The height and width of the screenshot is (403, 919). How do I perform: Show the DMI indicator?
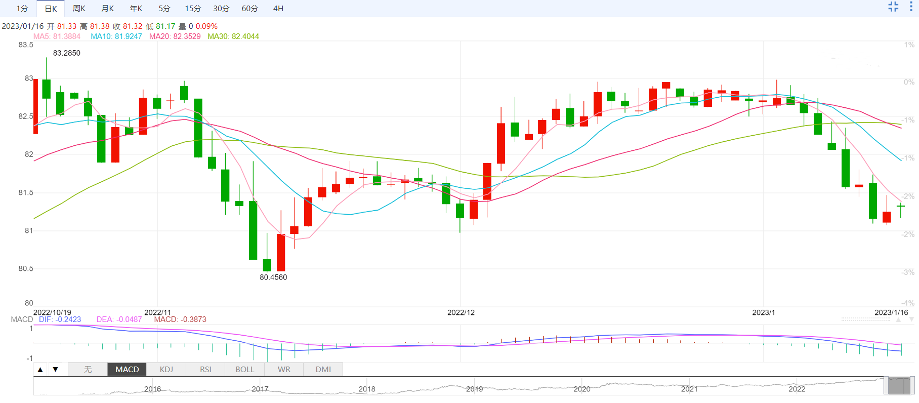(323, 370)
